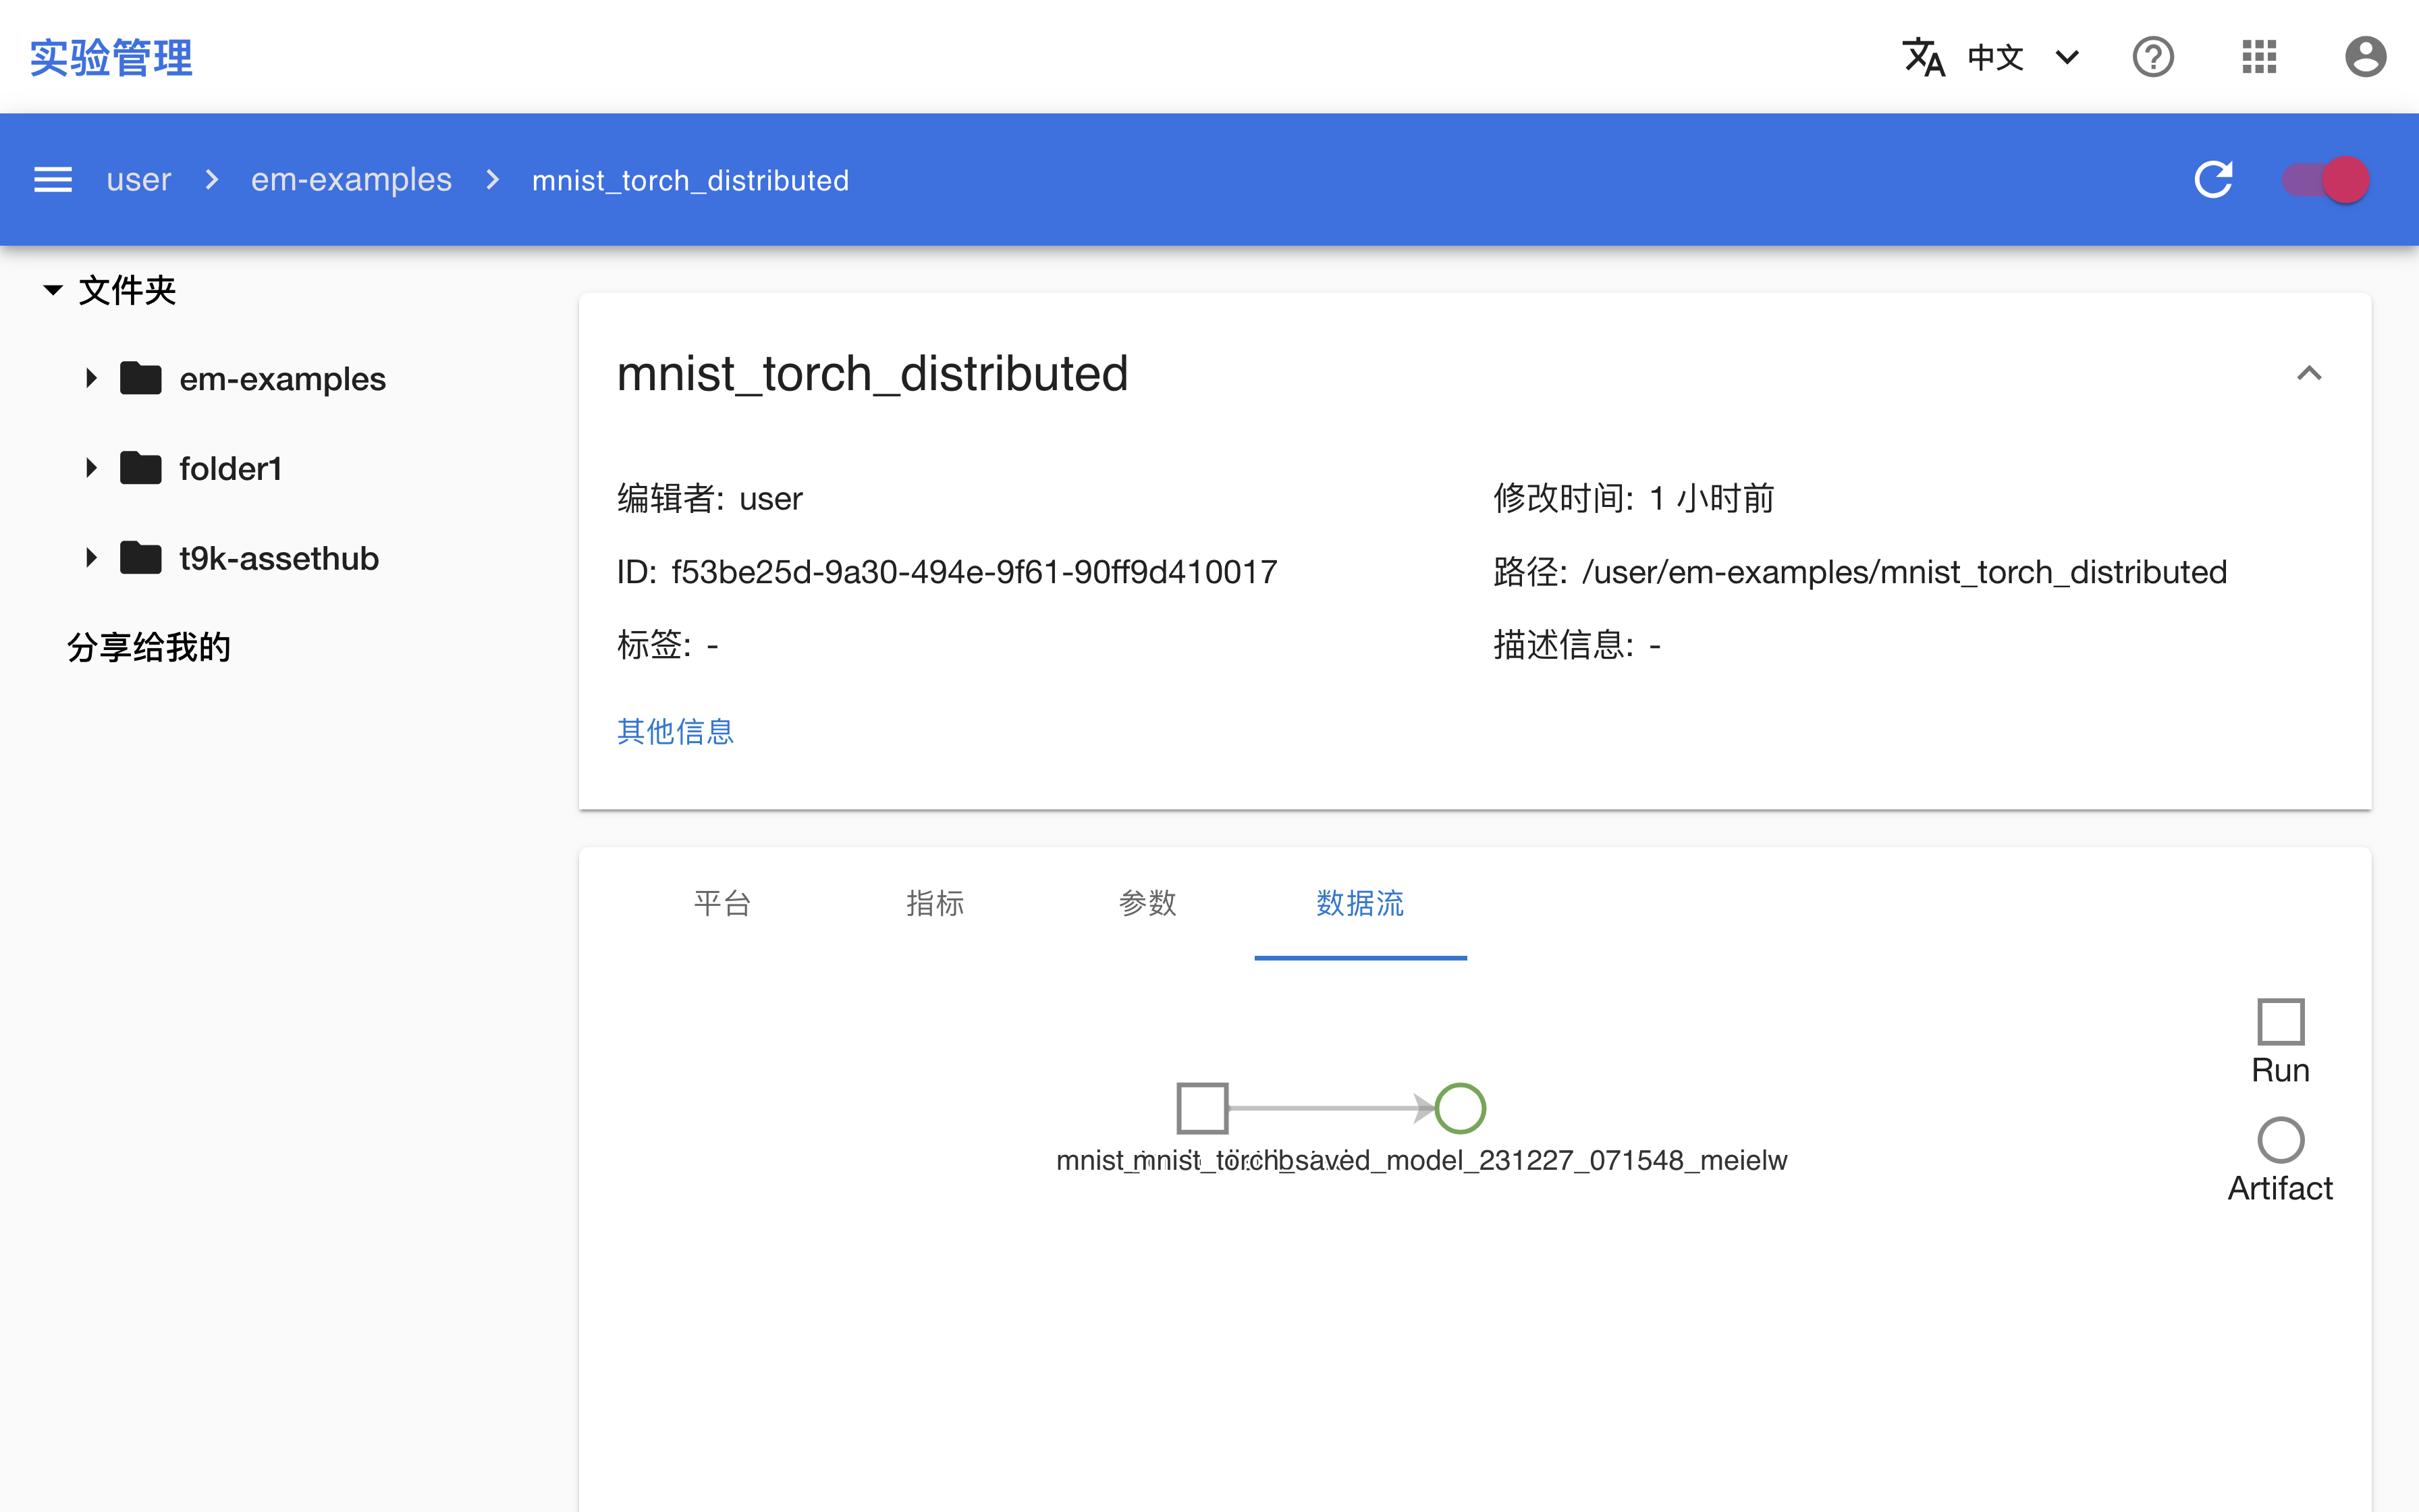Screen dimensions: 2419x1512
Task: Select folder1 folder icon
Action: tap(141, 467)
